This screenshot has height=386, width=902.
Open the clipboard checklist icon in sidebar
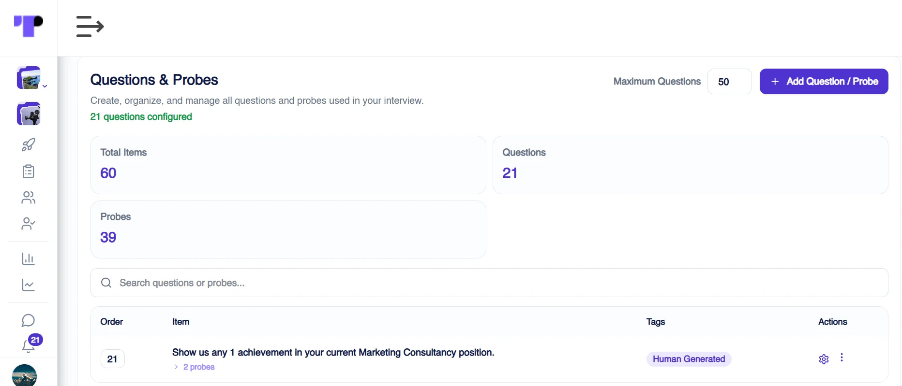tap(29, 171)
